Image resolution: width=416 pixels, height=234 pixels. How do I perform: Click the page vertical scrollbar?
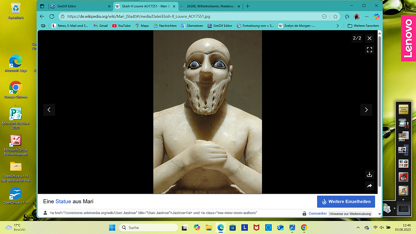pos(380,111)
